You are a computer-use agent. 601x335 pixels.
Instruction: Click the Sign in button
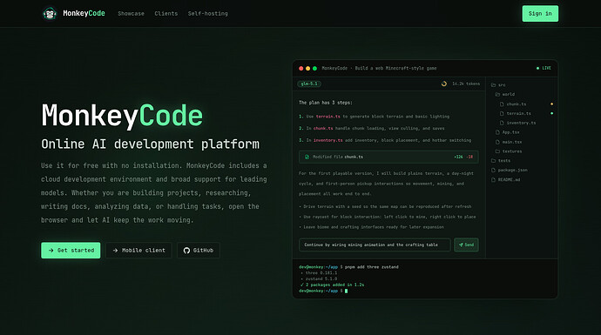point(540,13)
